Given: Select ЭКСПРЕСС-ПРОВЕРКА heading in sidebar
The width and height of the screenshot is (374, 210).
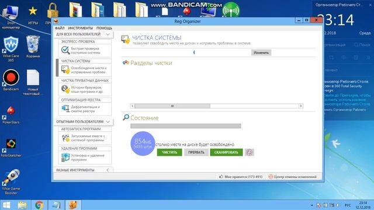Looking at the screenshot, I should point(78,41).
